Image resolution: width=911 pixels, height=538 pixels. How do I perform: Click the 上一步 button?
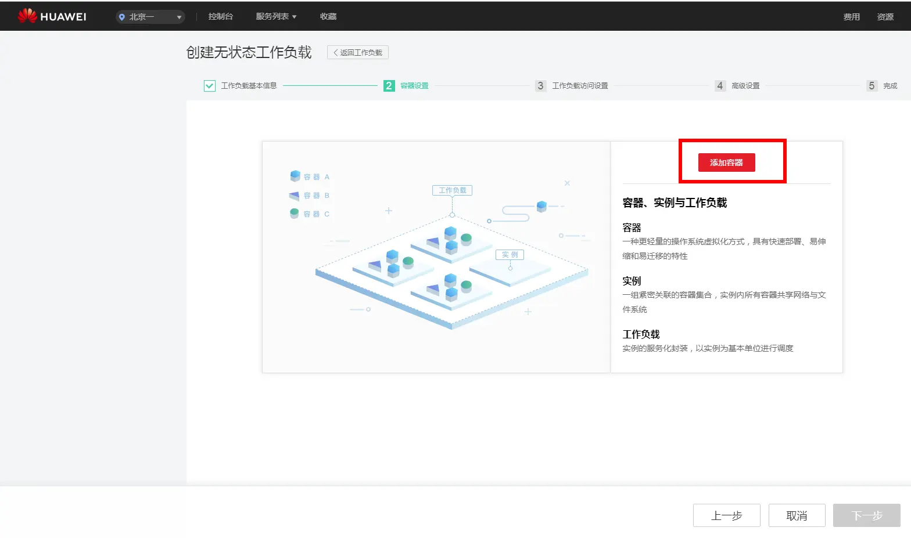click(x=727, y=515)
